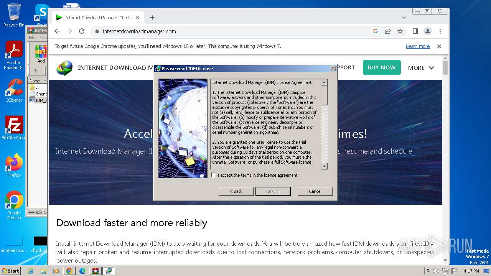Click Chrome page scrollbar up arrow
491x276 pixels.
tap(445, 58)
